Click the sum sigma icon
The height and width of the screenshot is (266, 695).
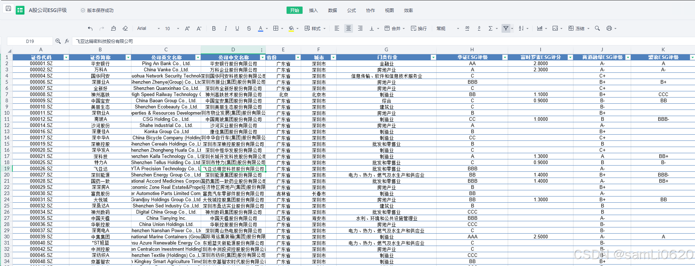(x=491, y=28)
